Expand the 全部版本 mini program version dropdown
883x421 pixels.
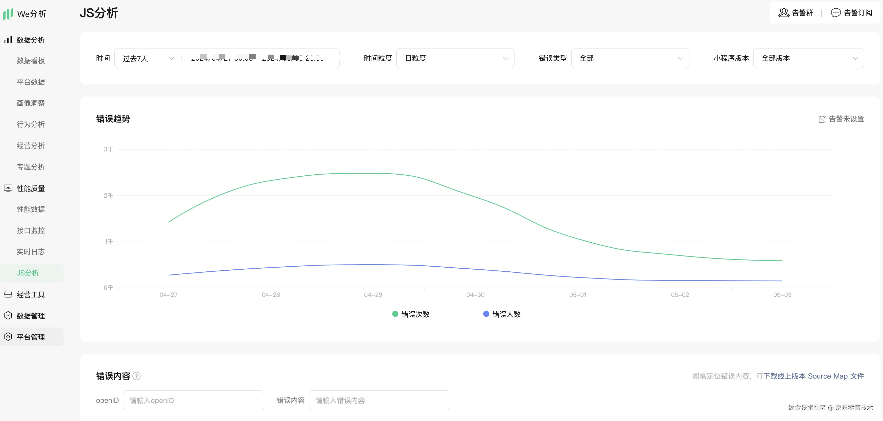(x=808, y=58)
